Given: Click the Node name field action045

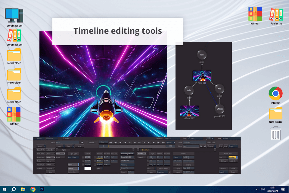Looking at the screenshot, I should tap(195, 143).
